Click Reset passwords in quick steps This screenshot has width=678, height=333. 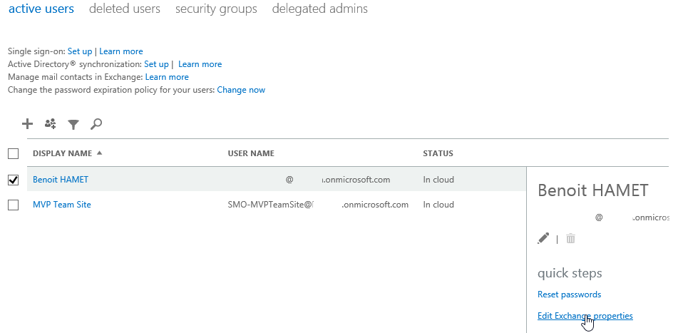coord(569,294)
